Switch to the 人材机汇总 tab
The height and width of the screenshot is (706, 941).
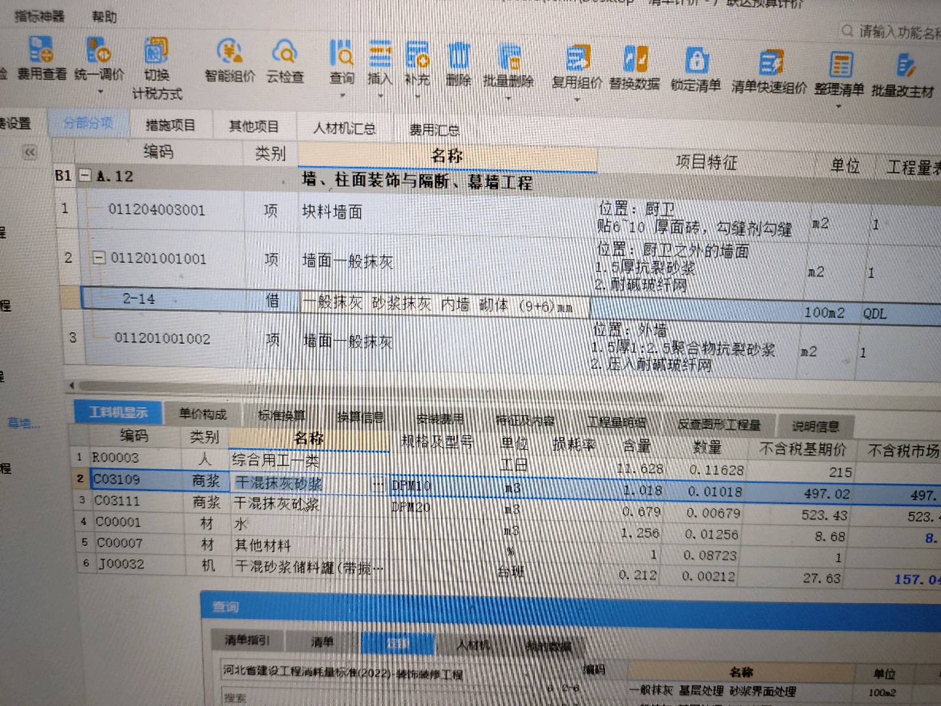click(344, 128)
